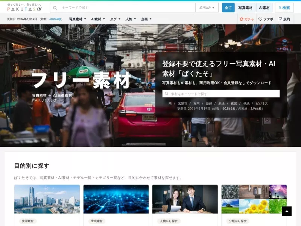Click the 夜景 keyword link
Screen dimensions: 301x226
(x=234, y=103)
